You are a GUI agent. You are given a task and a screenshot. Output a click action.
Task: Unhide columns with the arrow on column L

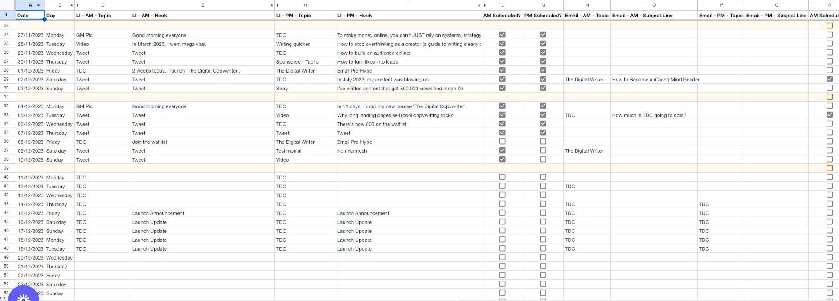coord(485,5)
